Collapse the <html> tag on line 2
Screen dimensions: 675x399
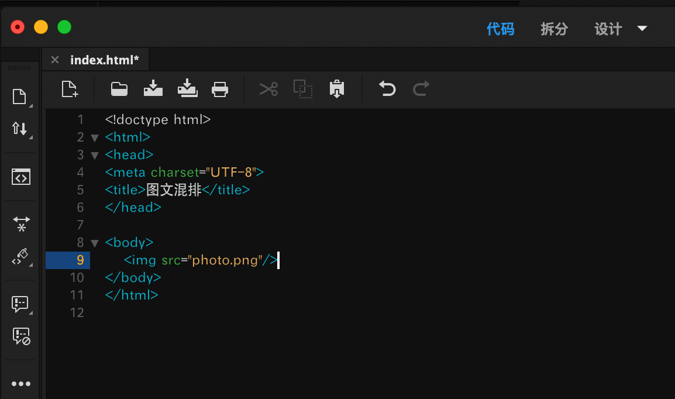coord(95,137)
